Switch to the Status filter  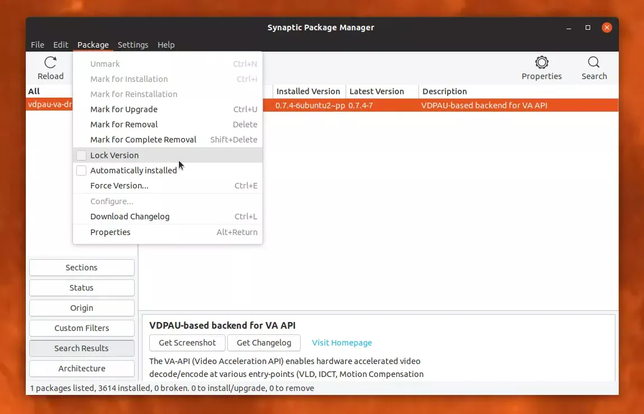click(x=81, y=288)
